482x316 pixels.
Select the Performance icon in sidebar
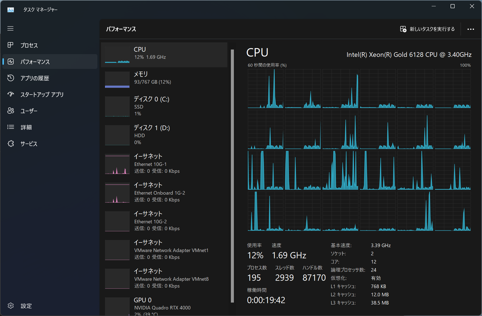(x=11, y=62)
